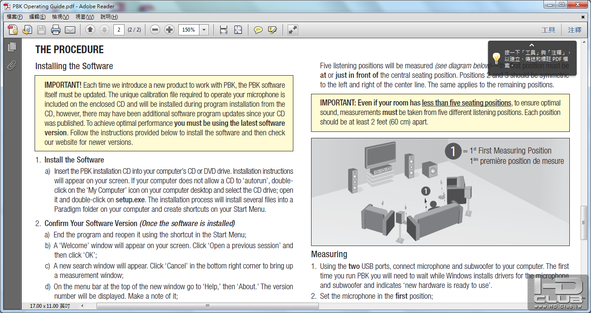This screenshot has height=313, width=591.
Task: Open the 檢視(V) menu
Action: (x=60, y=17)
